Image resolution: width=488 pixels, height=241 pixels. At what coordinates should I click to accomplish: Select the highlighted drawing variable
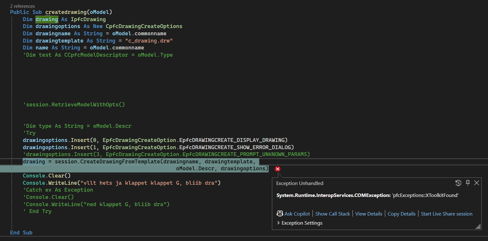pos(47,19)
